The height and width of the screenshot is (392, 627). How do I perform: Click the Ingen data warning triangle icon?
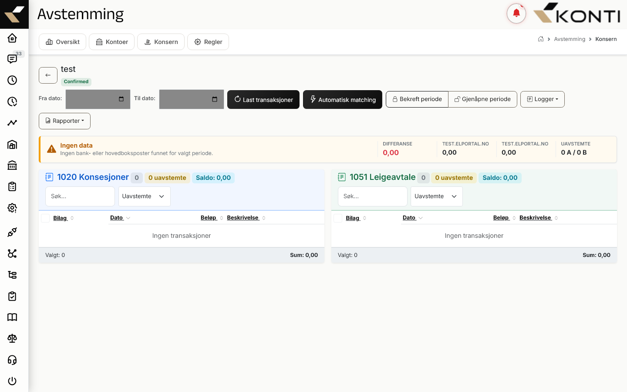point(51,149)
